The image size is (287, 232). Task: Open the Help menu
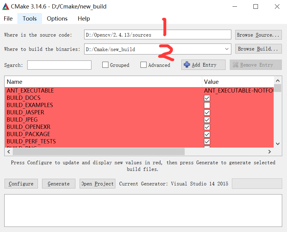coord(84,18)
